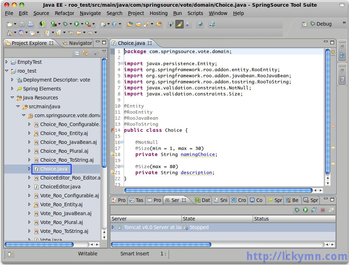Click the Status column header
The height and width of the screenshot is (265, 349).
pyautogui.click(x=294, y=219)
